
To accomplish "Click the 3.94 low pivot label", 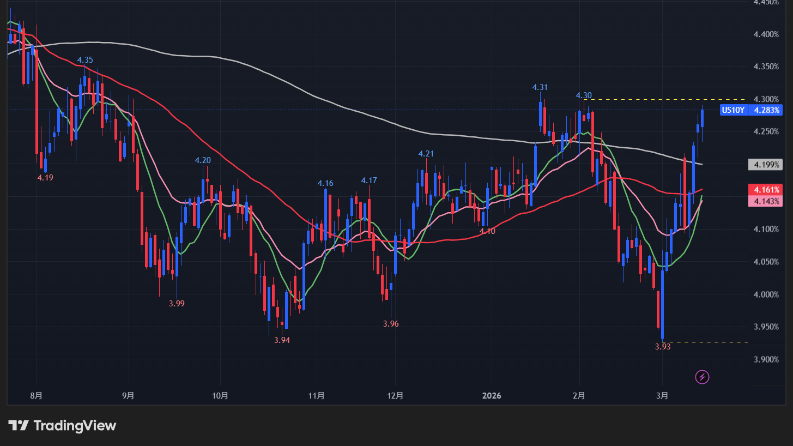I will (282, 340).
